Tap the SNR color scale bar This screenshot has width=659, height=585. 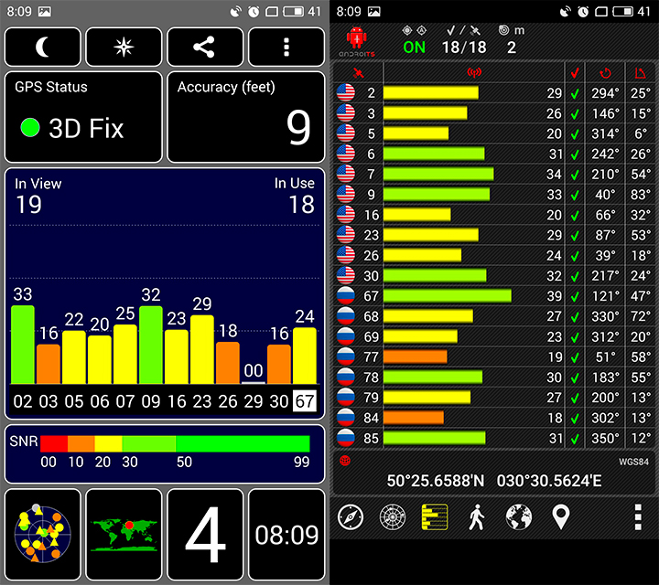[x=174, y=444]
